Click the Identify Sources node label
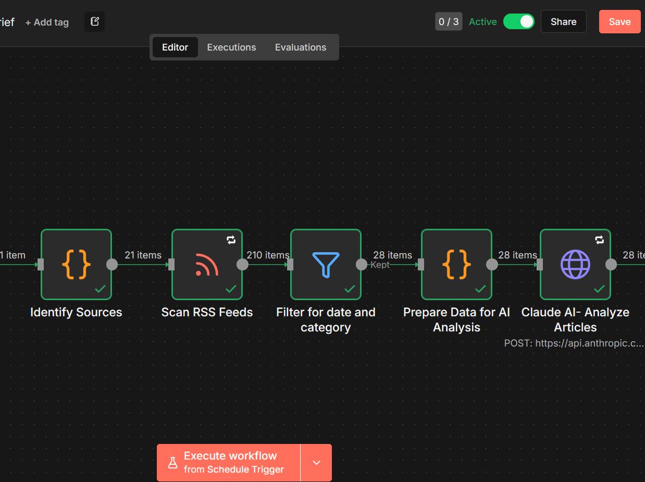 point(76,312)
